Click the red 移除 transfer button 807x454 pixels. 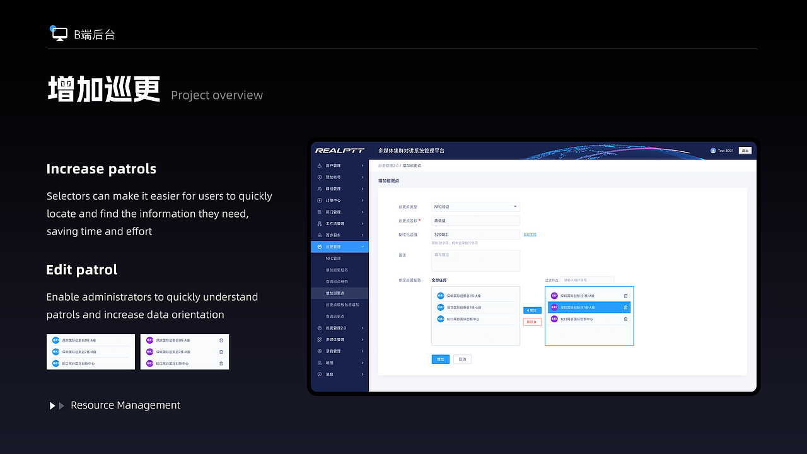click(x=532, y=322)
